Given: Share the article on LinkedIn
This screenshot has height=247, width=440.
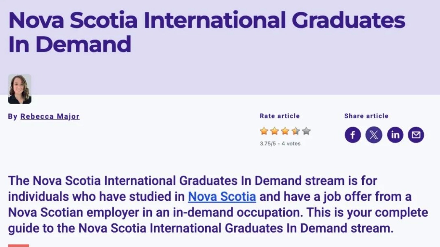Looking at the screenshot, I should (395, 135).
